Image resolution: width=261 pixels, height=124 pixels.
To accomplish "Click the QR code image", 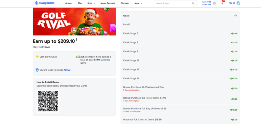I will pyautogui.click(x=48, y=101).
